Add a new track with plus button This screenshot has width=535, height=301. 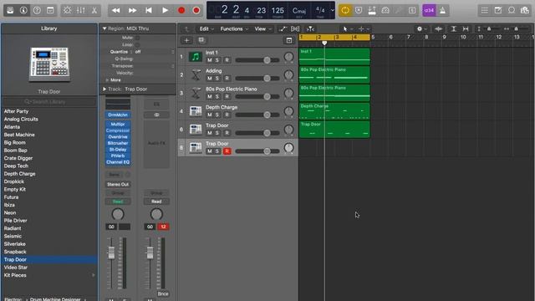(186, 40)
